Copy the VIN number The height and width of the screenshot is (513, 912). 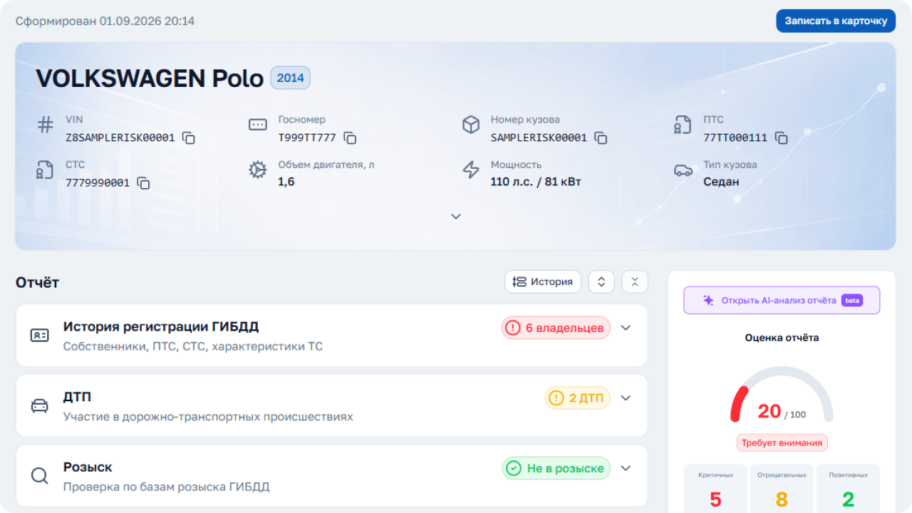click(189, 138)
